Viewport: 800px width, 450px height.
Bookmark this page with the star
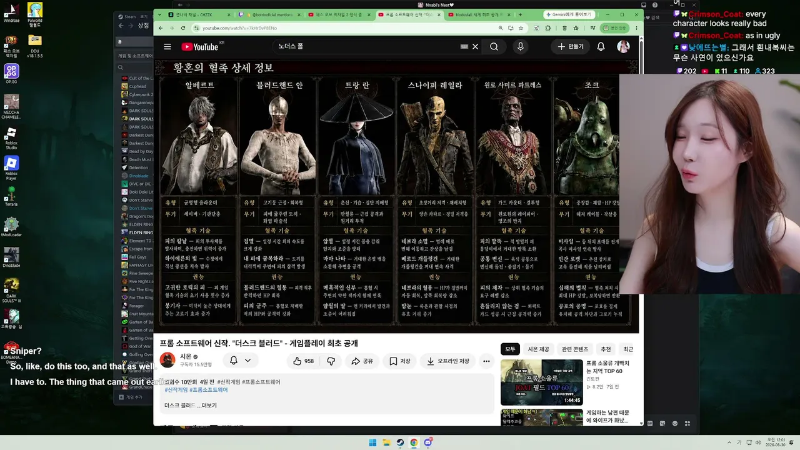click(x=521, y=28)
